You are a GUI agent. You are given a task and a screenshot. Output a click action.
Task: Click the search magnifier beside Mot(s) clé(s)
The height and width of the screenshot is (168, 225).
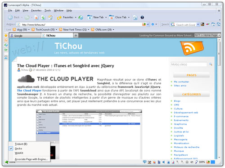coord(211,64)
